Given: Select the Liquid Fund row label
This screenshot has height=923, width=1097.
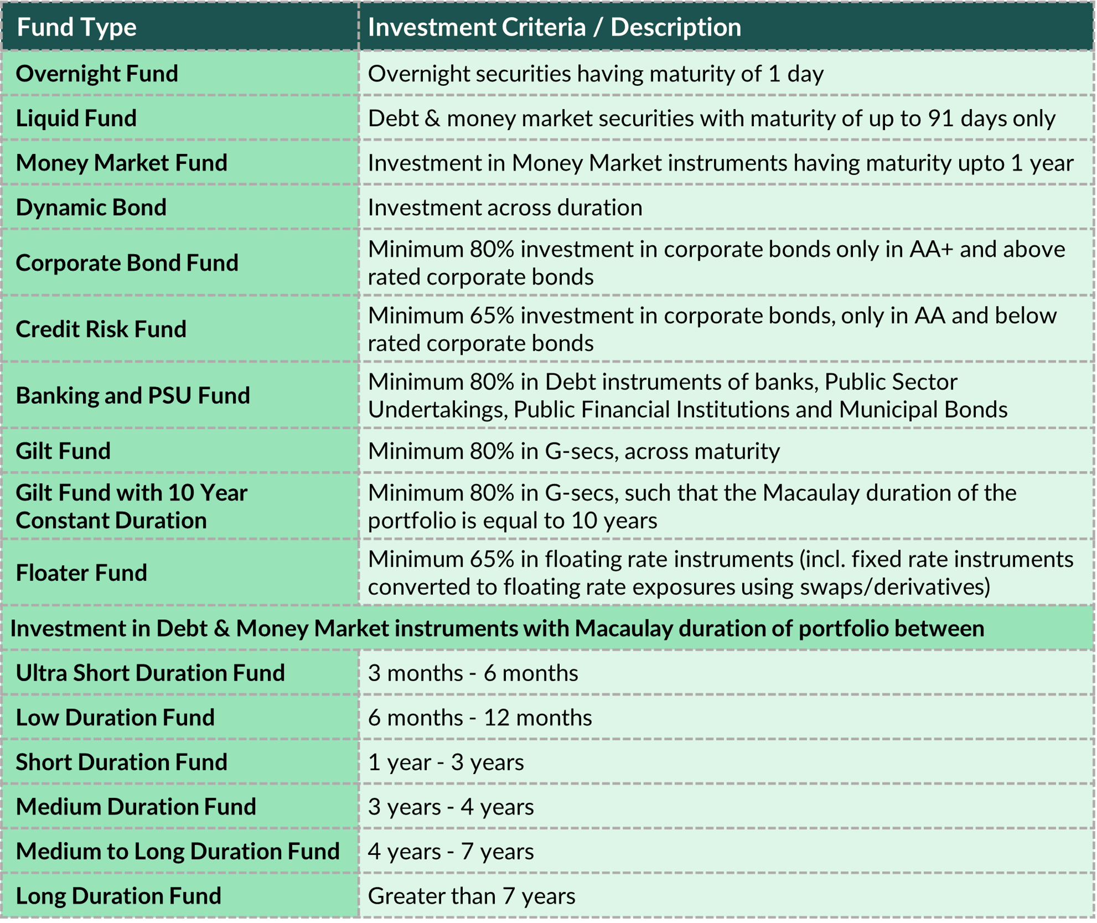Looking at the screenshot, I should [x=76, y=118].
